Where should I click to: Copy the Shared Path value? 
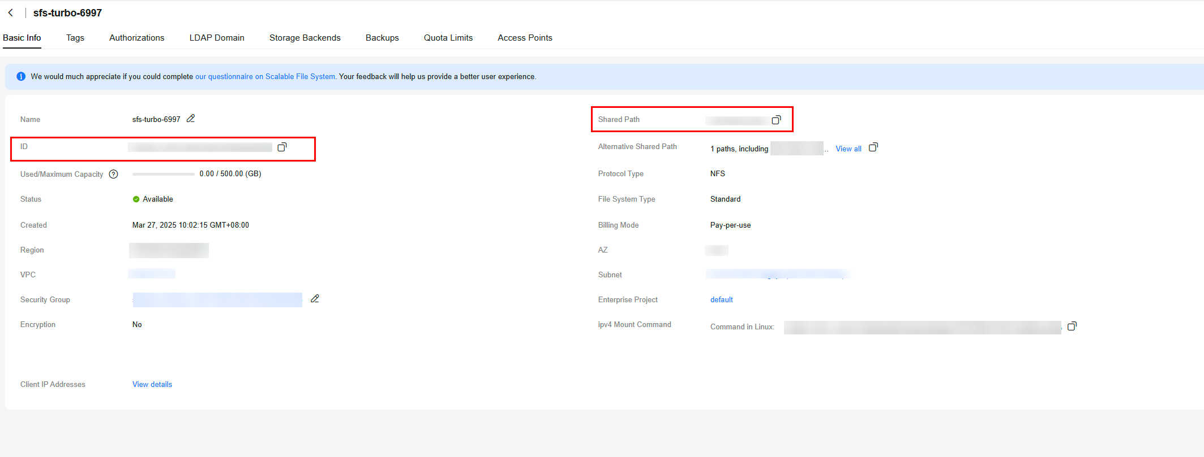[x=776, y=120]
